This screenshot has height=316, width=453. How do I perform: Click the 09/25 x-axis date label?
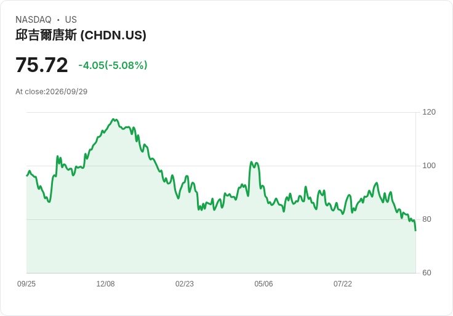pos(26,284)
